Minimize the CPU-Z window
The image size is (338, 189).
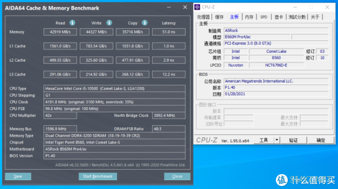(x=295, y=7)
